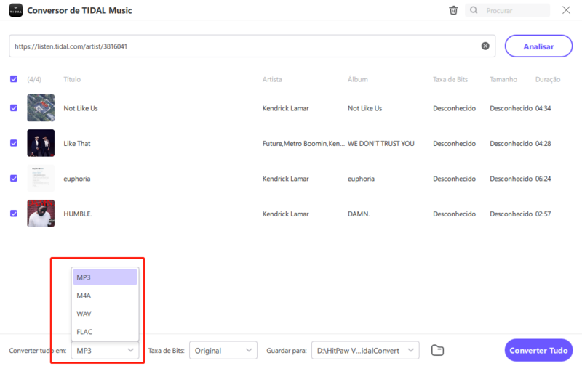Open the MP3 output format dropdown

[105, 351]
